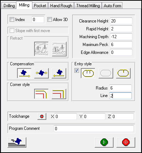Viewport: 142px width, 153px height.
Task: Focus the Program Comment text field
Action: [x=94, y=128]
